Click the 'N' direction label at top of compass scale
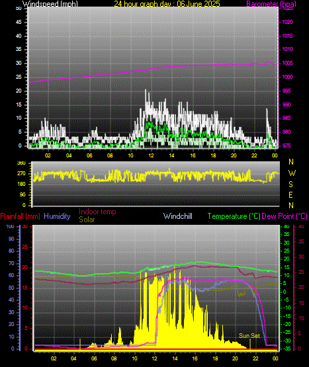Screen dimensions: 309x367 (291, 162)
